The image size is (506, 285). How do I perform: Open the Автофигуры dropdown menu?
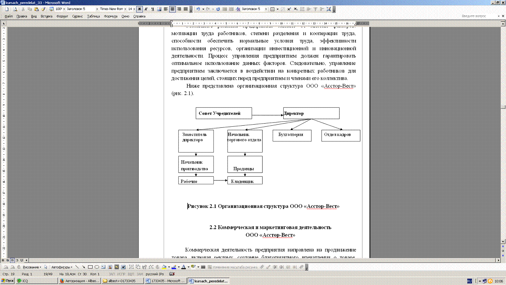62,267
